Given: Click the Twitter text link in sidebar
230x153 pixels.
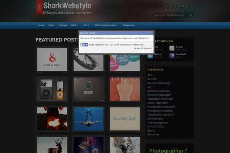Looking at the screenshot, I should [158, 54].
